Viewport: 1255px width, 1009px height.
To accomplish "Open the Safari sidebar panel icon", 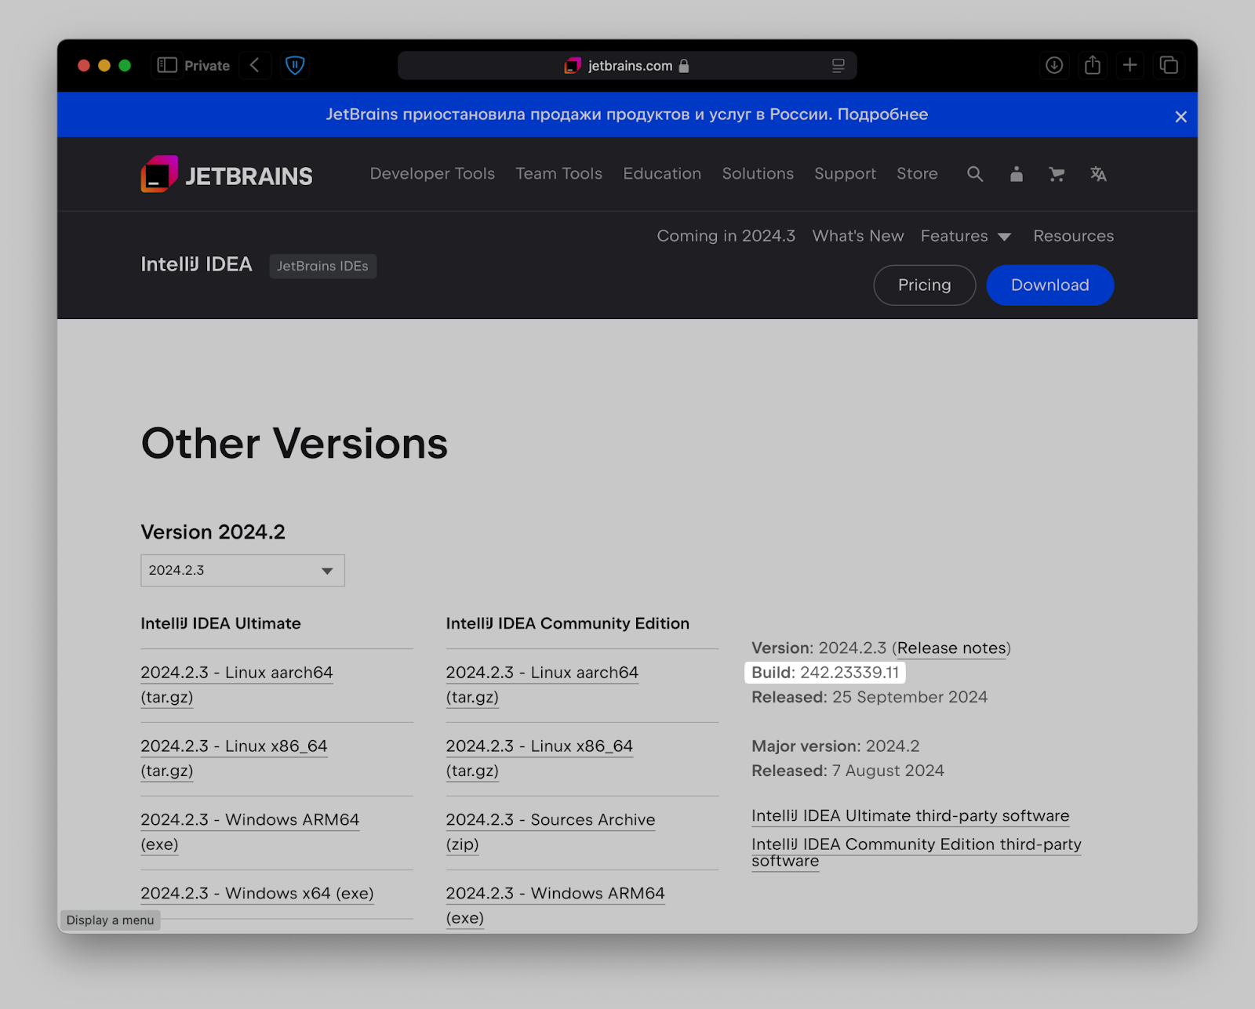I will 167,65.
